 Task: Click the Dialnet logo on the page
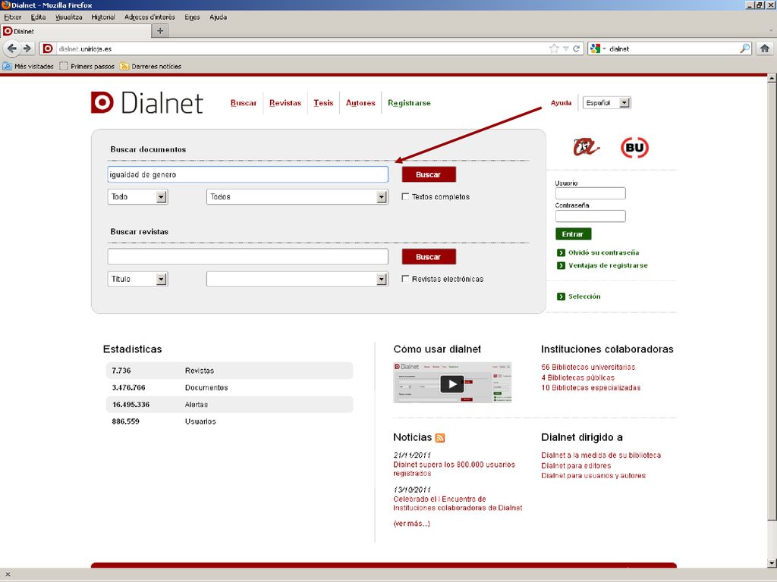point(147,102)
